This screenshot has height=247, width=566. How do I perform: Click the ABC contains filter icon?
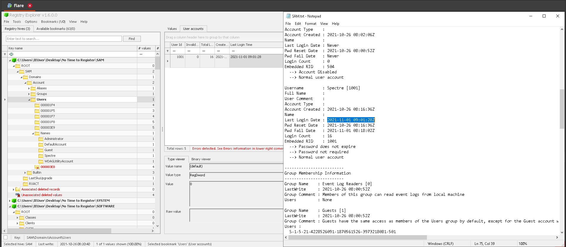[x=11, y=54]
